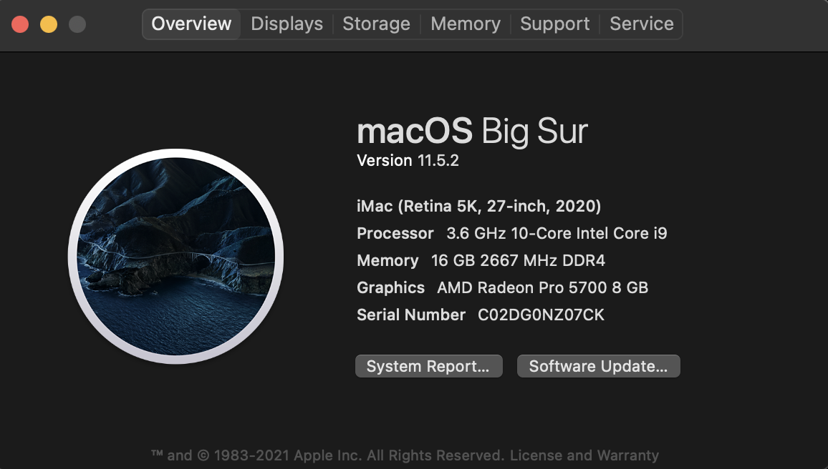Go to the Support tab

pyautogui.click(x=554, y=24)
